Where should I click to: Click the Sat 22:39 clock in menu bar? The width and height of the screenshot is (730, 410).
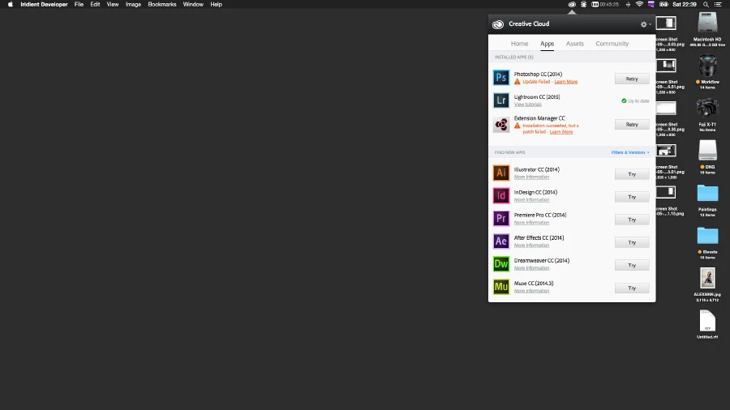(685, 4)
